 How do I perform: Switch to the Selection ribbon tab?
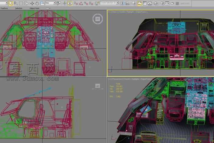(x=19, y=8)
